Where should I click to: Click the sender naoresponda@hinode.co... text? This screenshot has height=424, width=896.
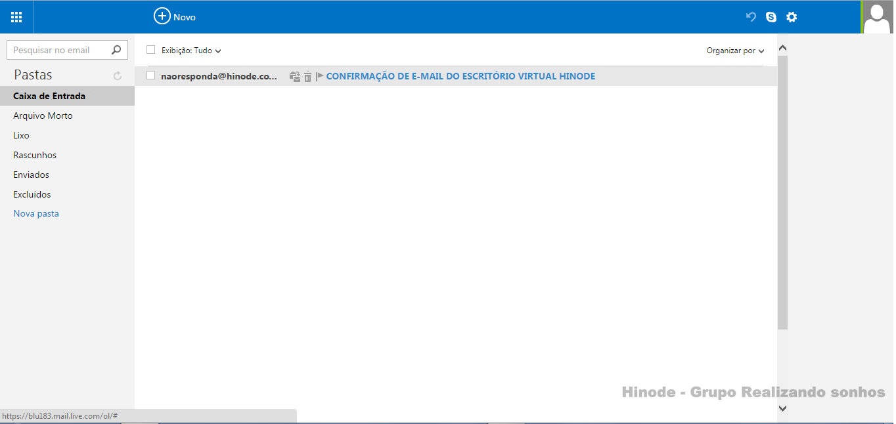(219, 76)
